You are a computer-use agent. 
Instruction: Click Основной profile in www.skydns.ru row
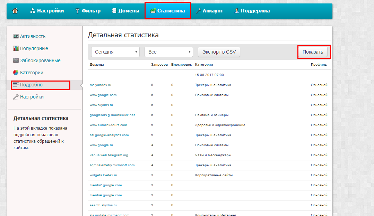319,105
